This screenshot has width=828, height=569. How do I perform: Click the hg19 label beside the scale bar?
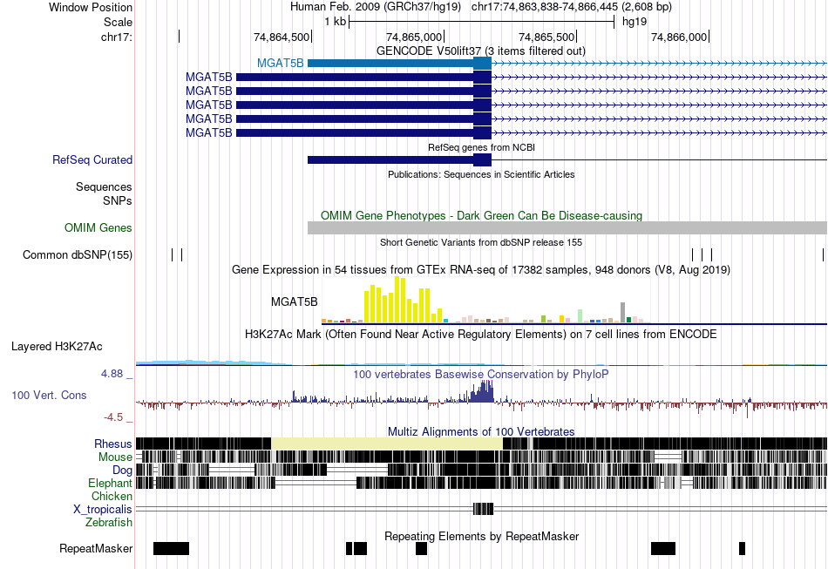[635, 22]
